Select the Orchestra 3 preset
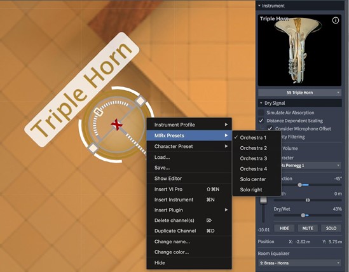The width and height of the screenshot is (349, 272). [257, 158]
